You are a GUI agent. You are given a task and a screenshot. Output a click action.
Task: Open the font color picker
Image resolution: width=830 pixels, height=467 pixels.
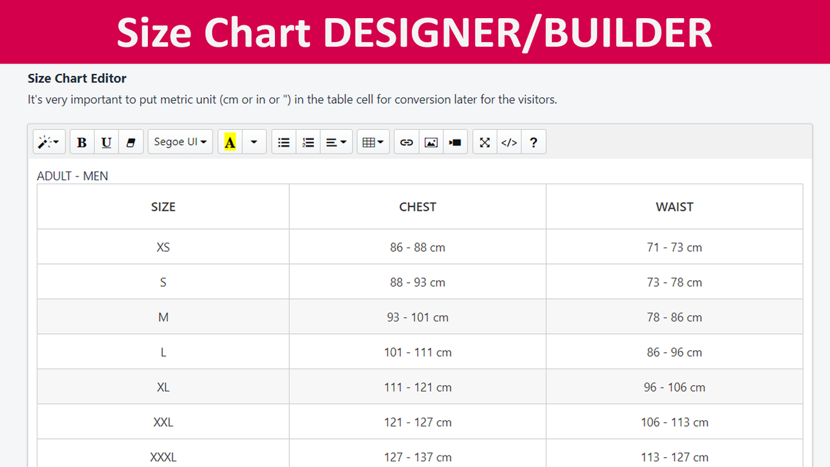[x=230, y=141]
